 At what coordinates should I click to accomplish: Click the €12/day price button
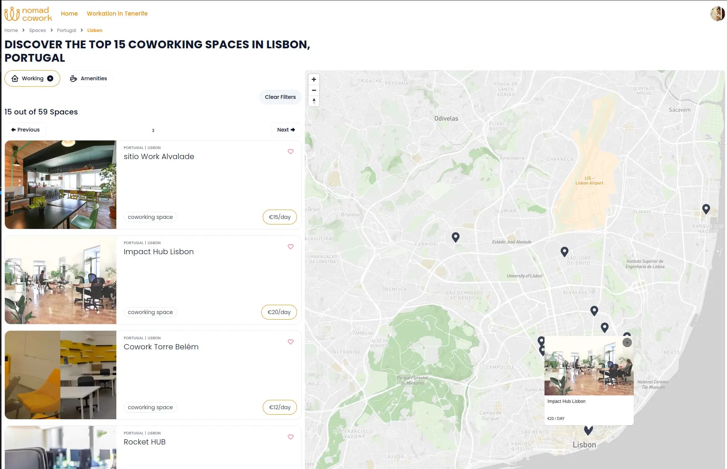coord(280,407)
